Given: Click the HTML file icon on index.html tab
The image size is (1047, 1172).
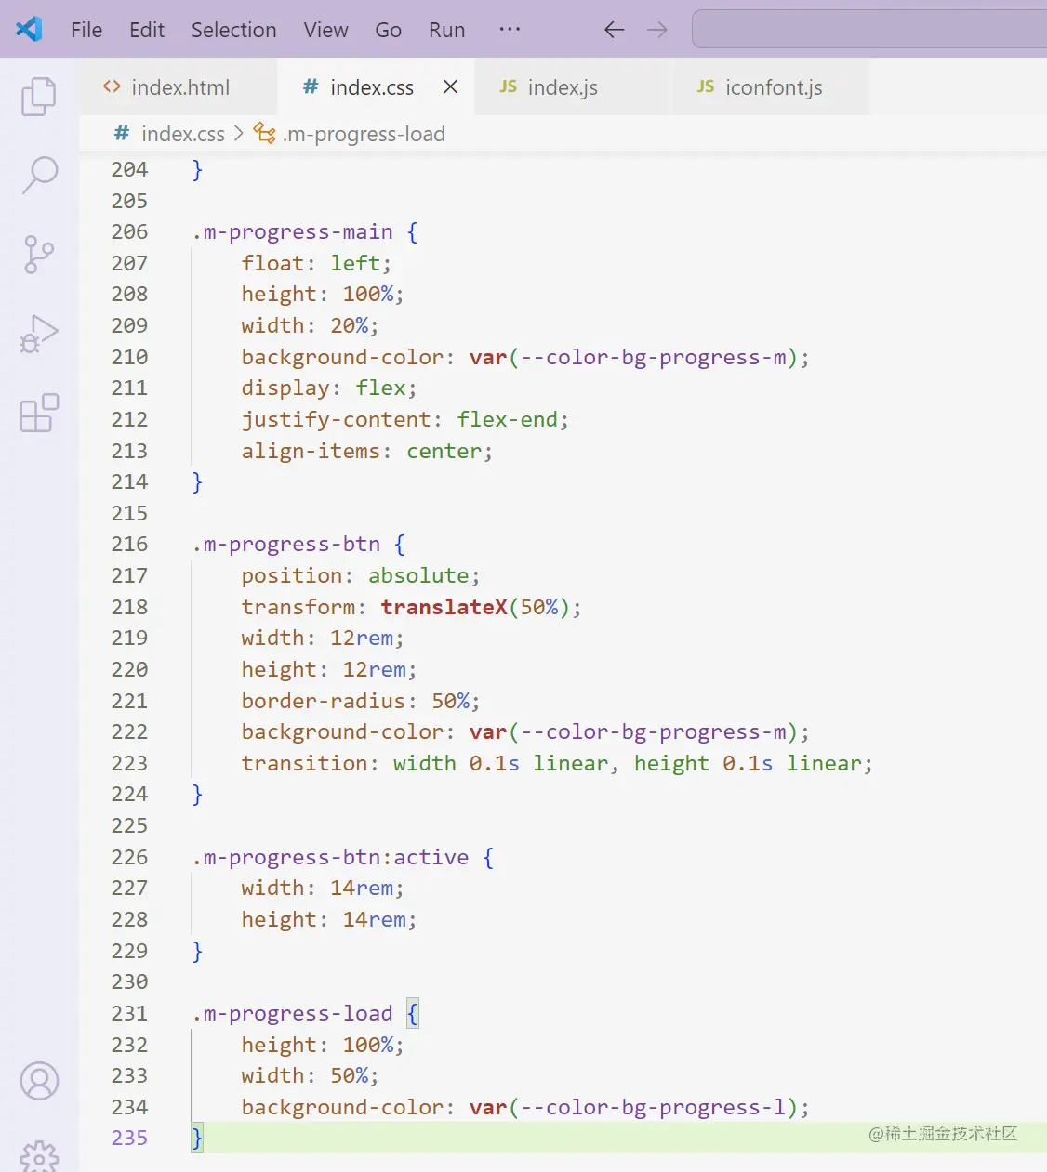Looking at the screenshot, I should point(112,86).
